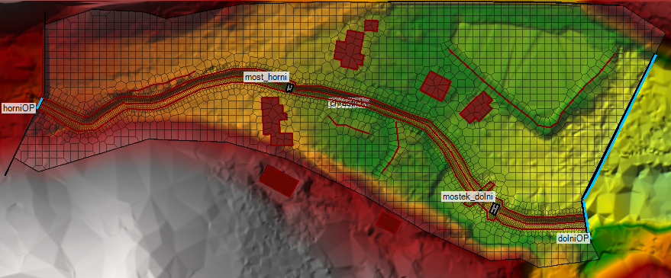Select the L-shaped building south of most_horni

(276, 121)
